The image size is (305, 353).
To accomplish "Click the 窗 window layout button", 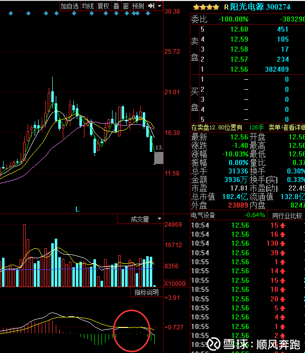I will tap(126, 6).
